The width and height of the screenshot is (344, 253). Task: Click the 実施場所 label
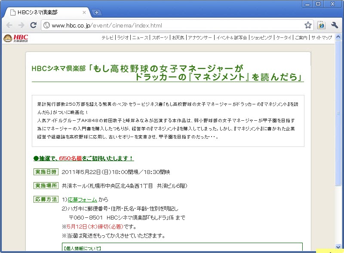coord(46,186)
